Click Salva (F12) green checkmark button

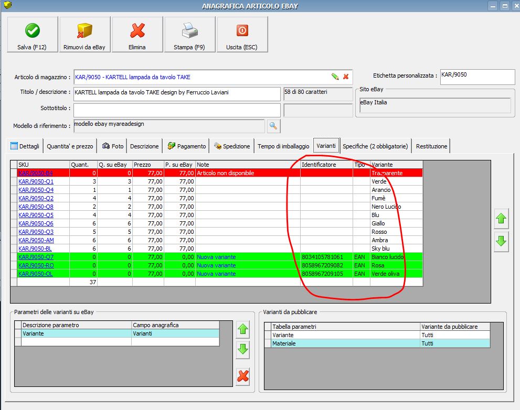coord(32,35)
